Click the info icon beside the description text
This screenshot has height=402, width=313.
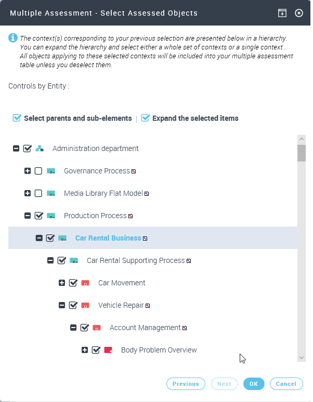coord(13,38)
